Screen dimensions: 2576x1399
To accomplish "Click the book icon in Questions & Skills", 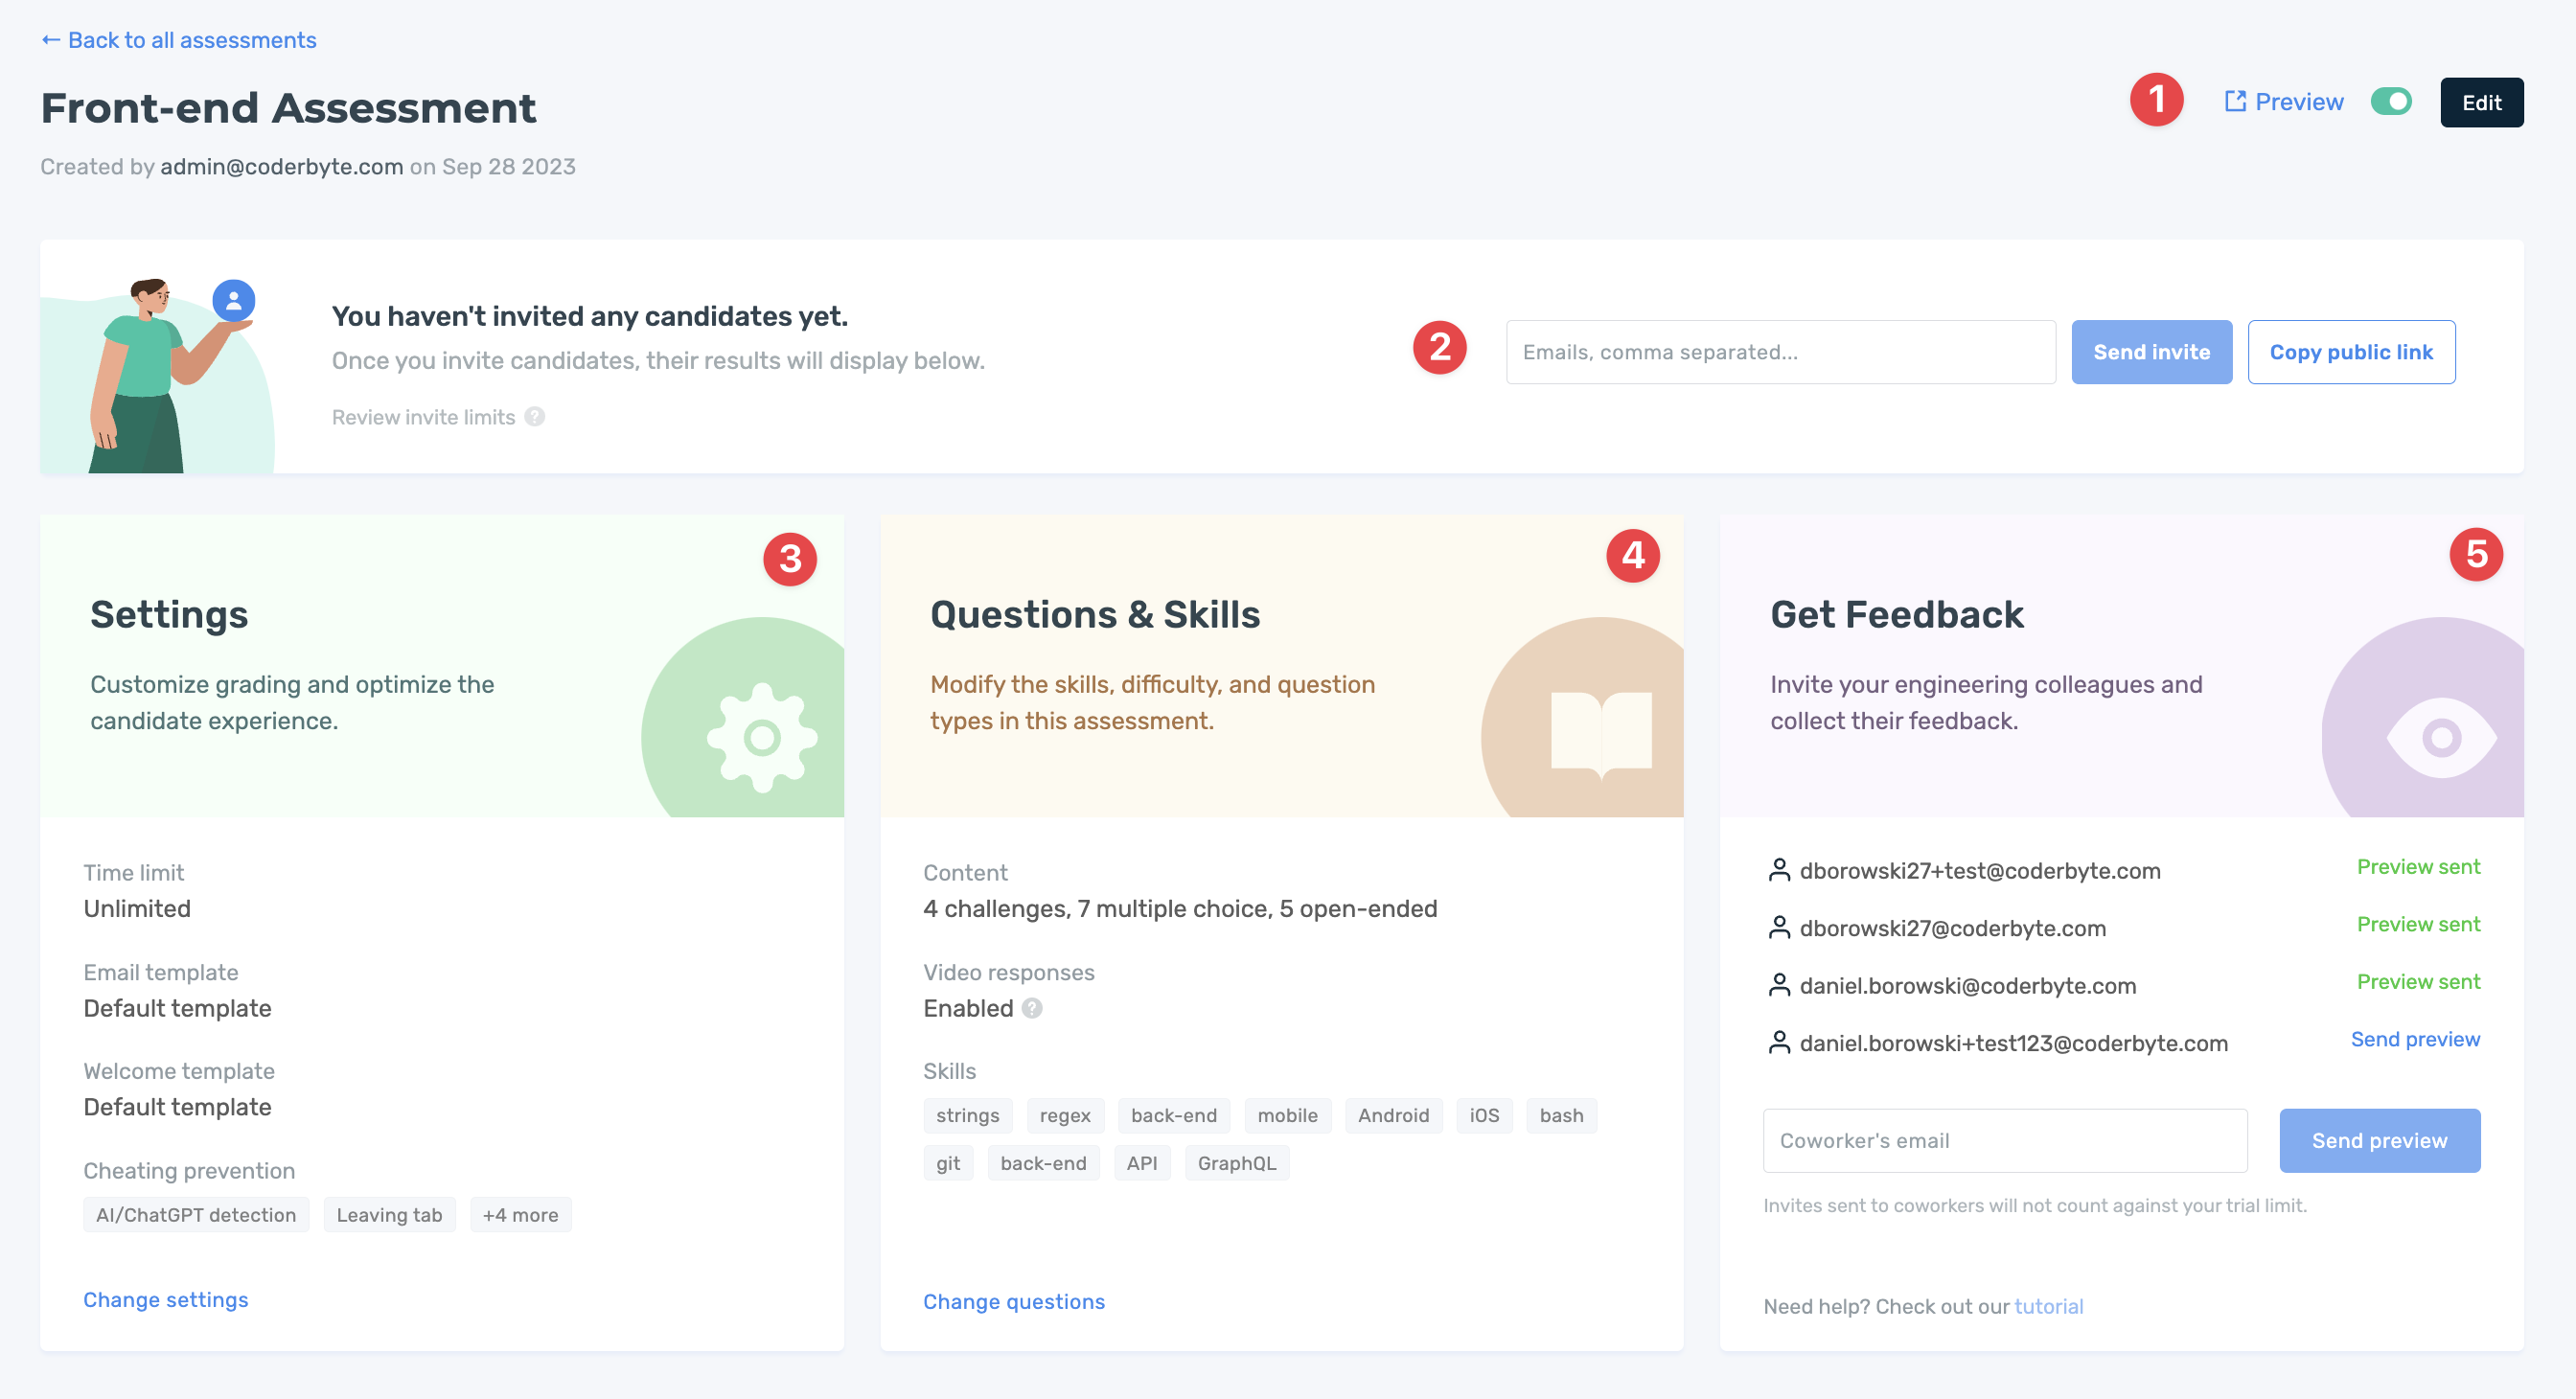I will point(1600,732).
